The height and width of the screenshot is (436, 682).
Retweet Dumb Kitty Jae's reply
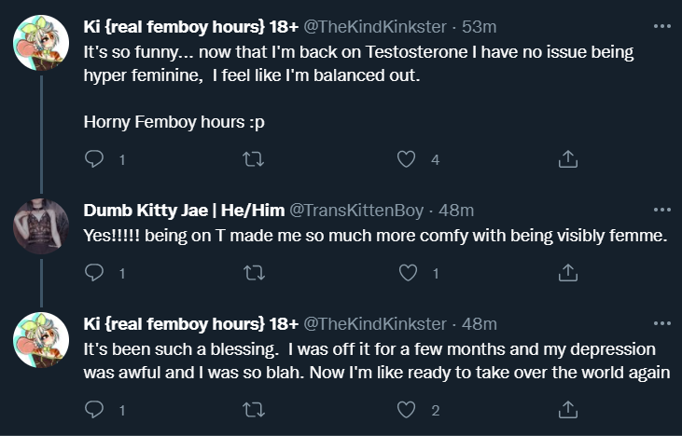pos(254,273)
